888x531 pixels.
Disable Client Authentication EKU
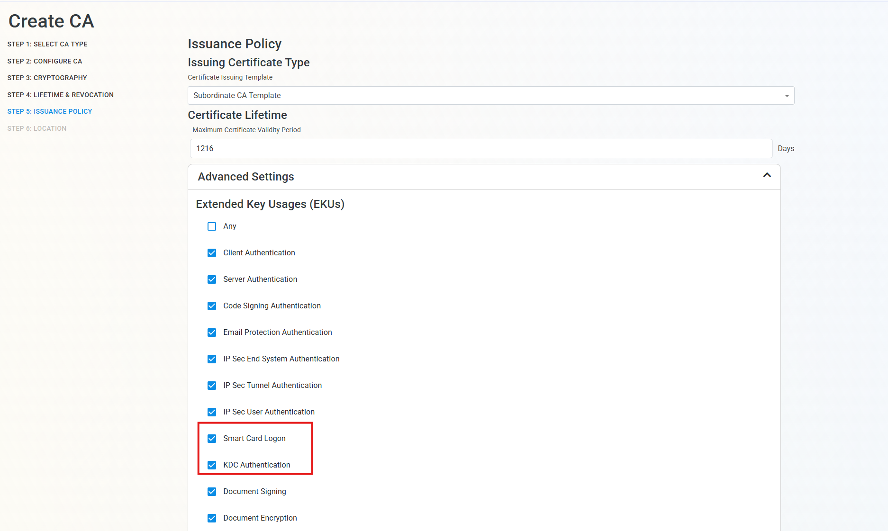pos(211,253)
